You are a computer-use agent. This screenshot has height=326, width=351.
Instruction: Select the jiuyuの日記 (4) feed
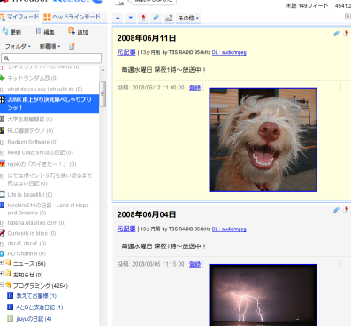(x=34, y=319)
